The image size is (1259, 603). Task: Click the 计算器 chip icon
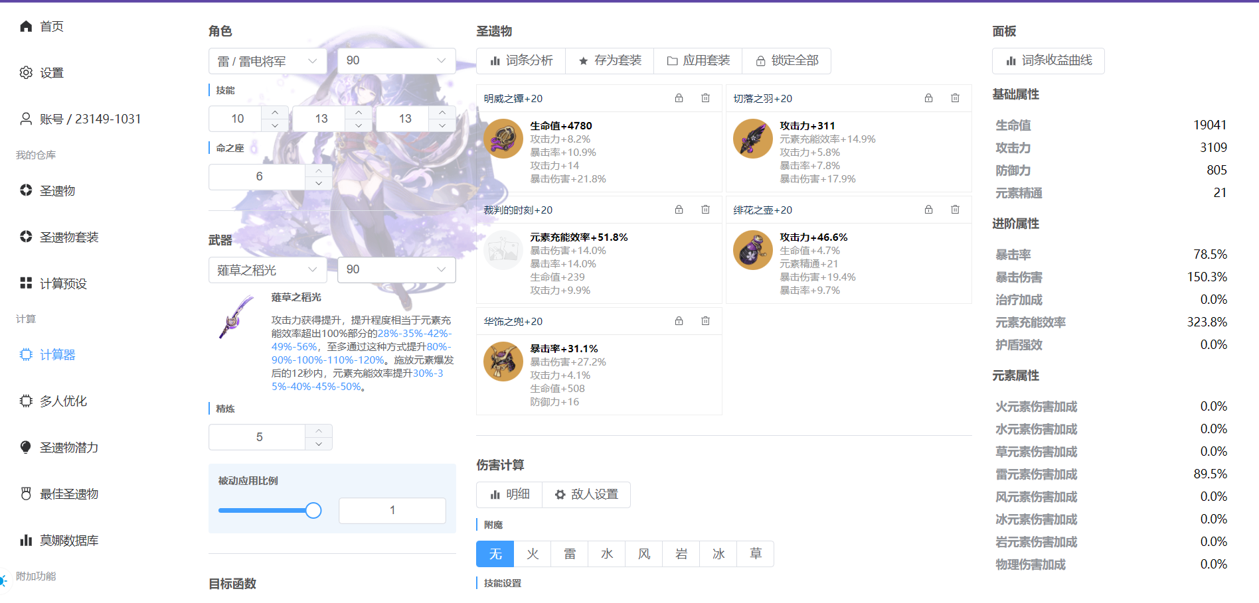coord(26,354)
